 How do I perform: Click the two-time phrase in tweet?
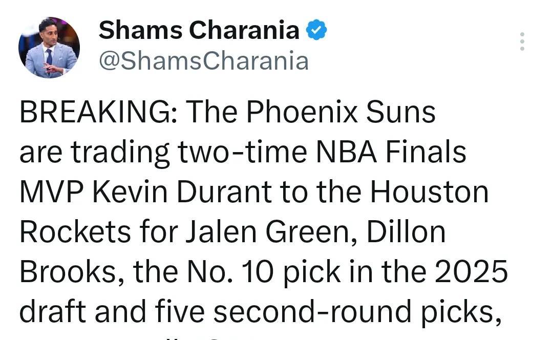coord(242,152)
